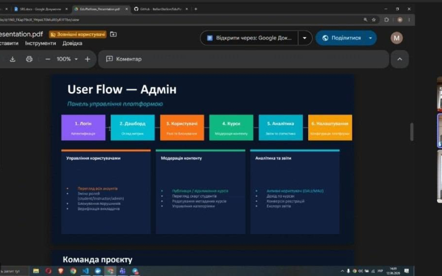Image resolution: width=442 pixels, height=276 pixels.
Task: Move file using the folder icon
Action: (113, 34)
